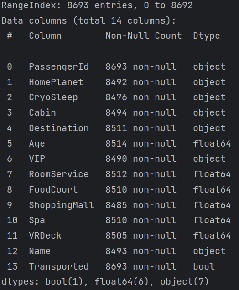The image size is (239, 290).
Task: Click the VIP column name
Action: click(37, 159)
